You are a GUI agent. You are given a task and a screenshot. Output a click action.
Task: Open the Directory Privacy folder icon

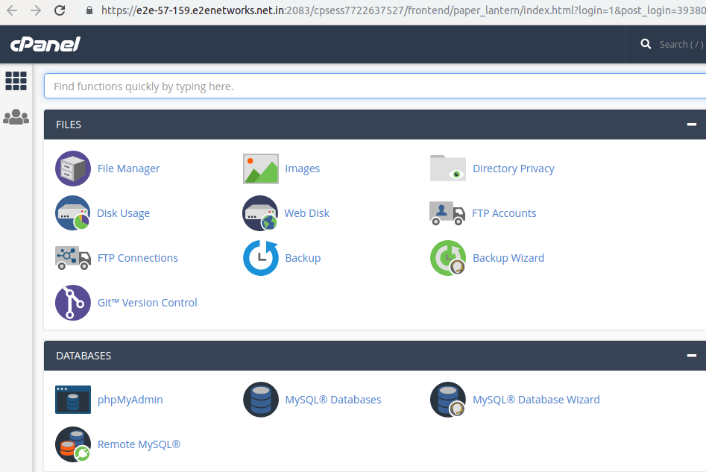point(448,169)
